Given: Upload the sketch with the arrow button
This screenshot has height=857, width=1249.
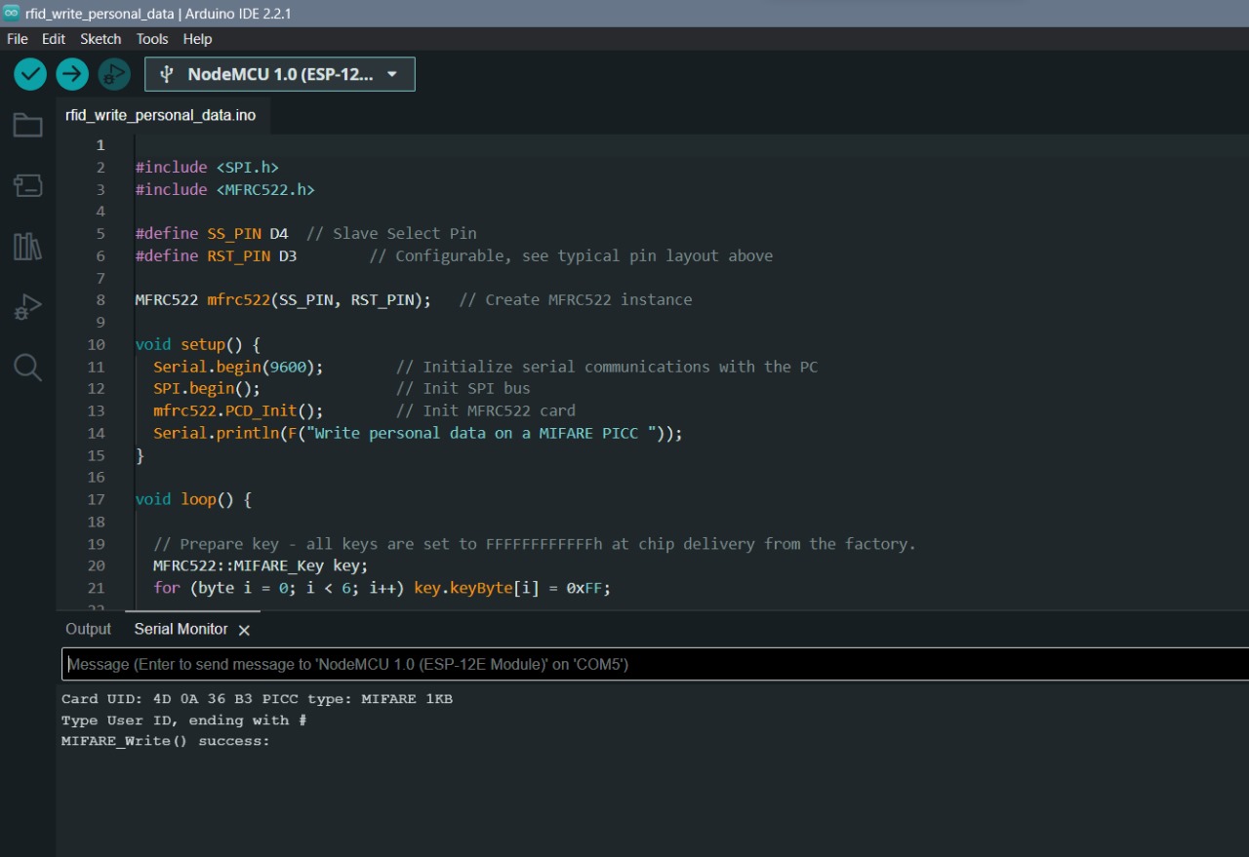Looking at the screenshot, I should [x=72, y=74].
